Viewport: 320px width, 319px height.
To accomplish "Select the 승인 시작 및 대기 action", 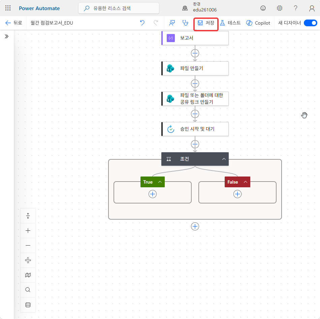I will point(195,129).
